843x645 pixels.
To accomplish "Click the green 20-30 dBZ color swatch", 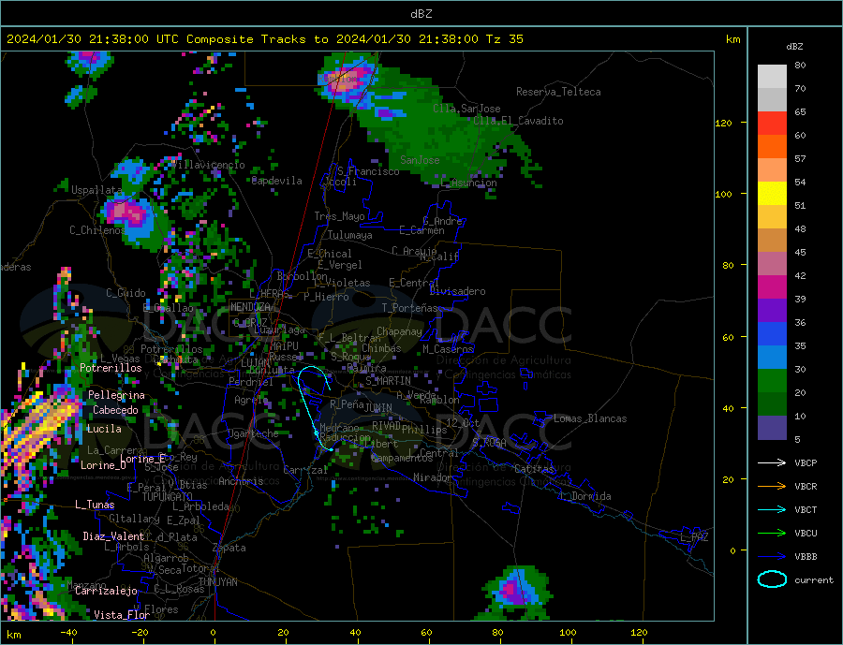I will click(x=772, y=381).
